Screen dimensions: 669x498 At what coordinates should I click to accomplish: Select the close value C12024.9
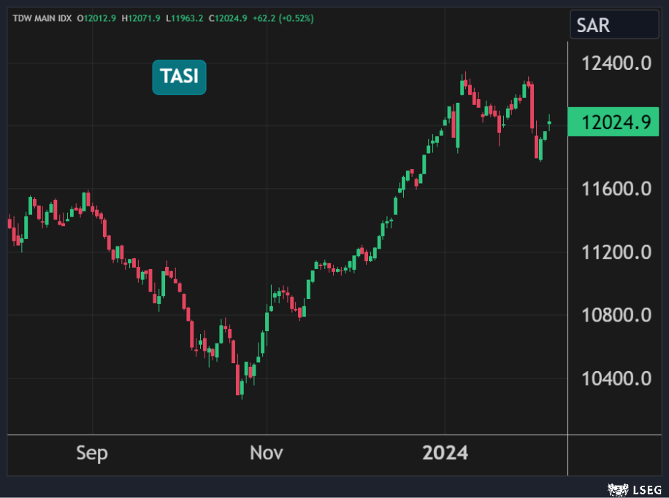pyautogui.click(x=227, y=18)
